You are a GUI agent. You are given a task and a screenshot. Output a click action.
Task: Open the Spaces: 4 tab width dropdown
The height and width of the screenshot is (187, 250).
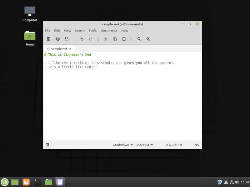144,145
